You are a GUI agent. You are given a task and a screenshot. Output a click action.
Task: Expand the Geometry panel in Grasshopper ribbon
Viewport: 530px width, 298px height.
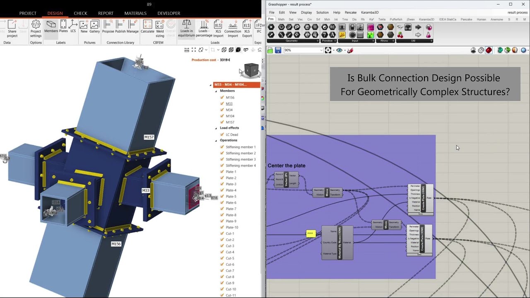[318, 41]
